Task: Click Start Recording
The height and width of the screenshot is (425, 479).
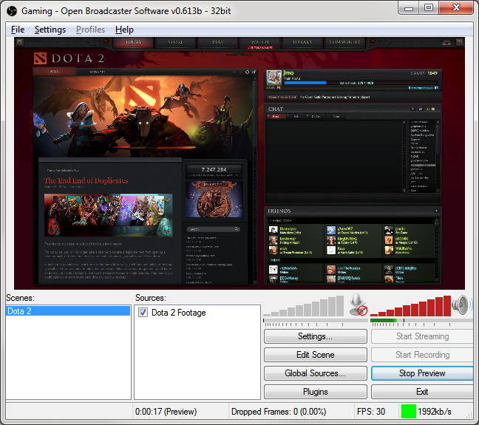Action: 422,355
